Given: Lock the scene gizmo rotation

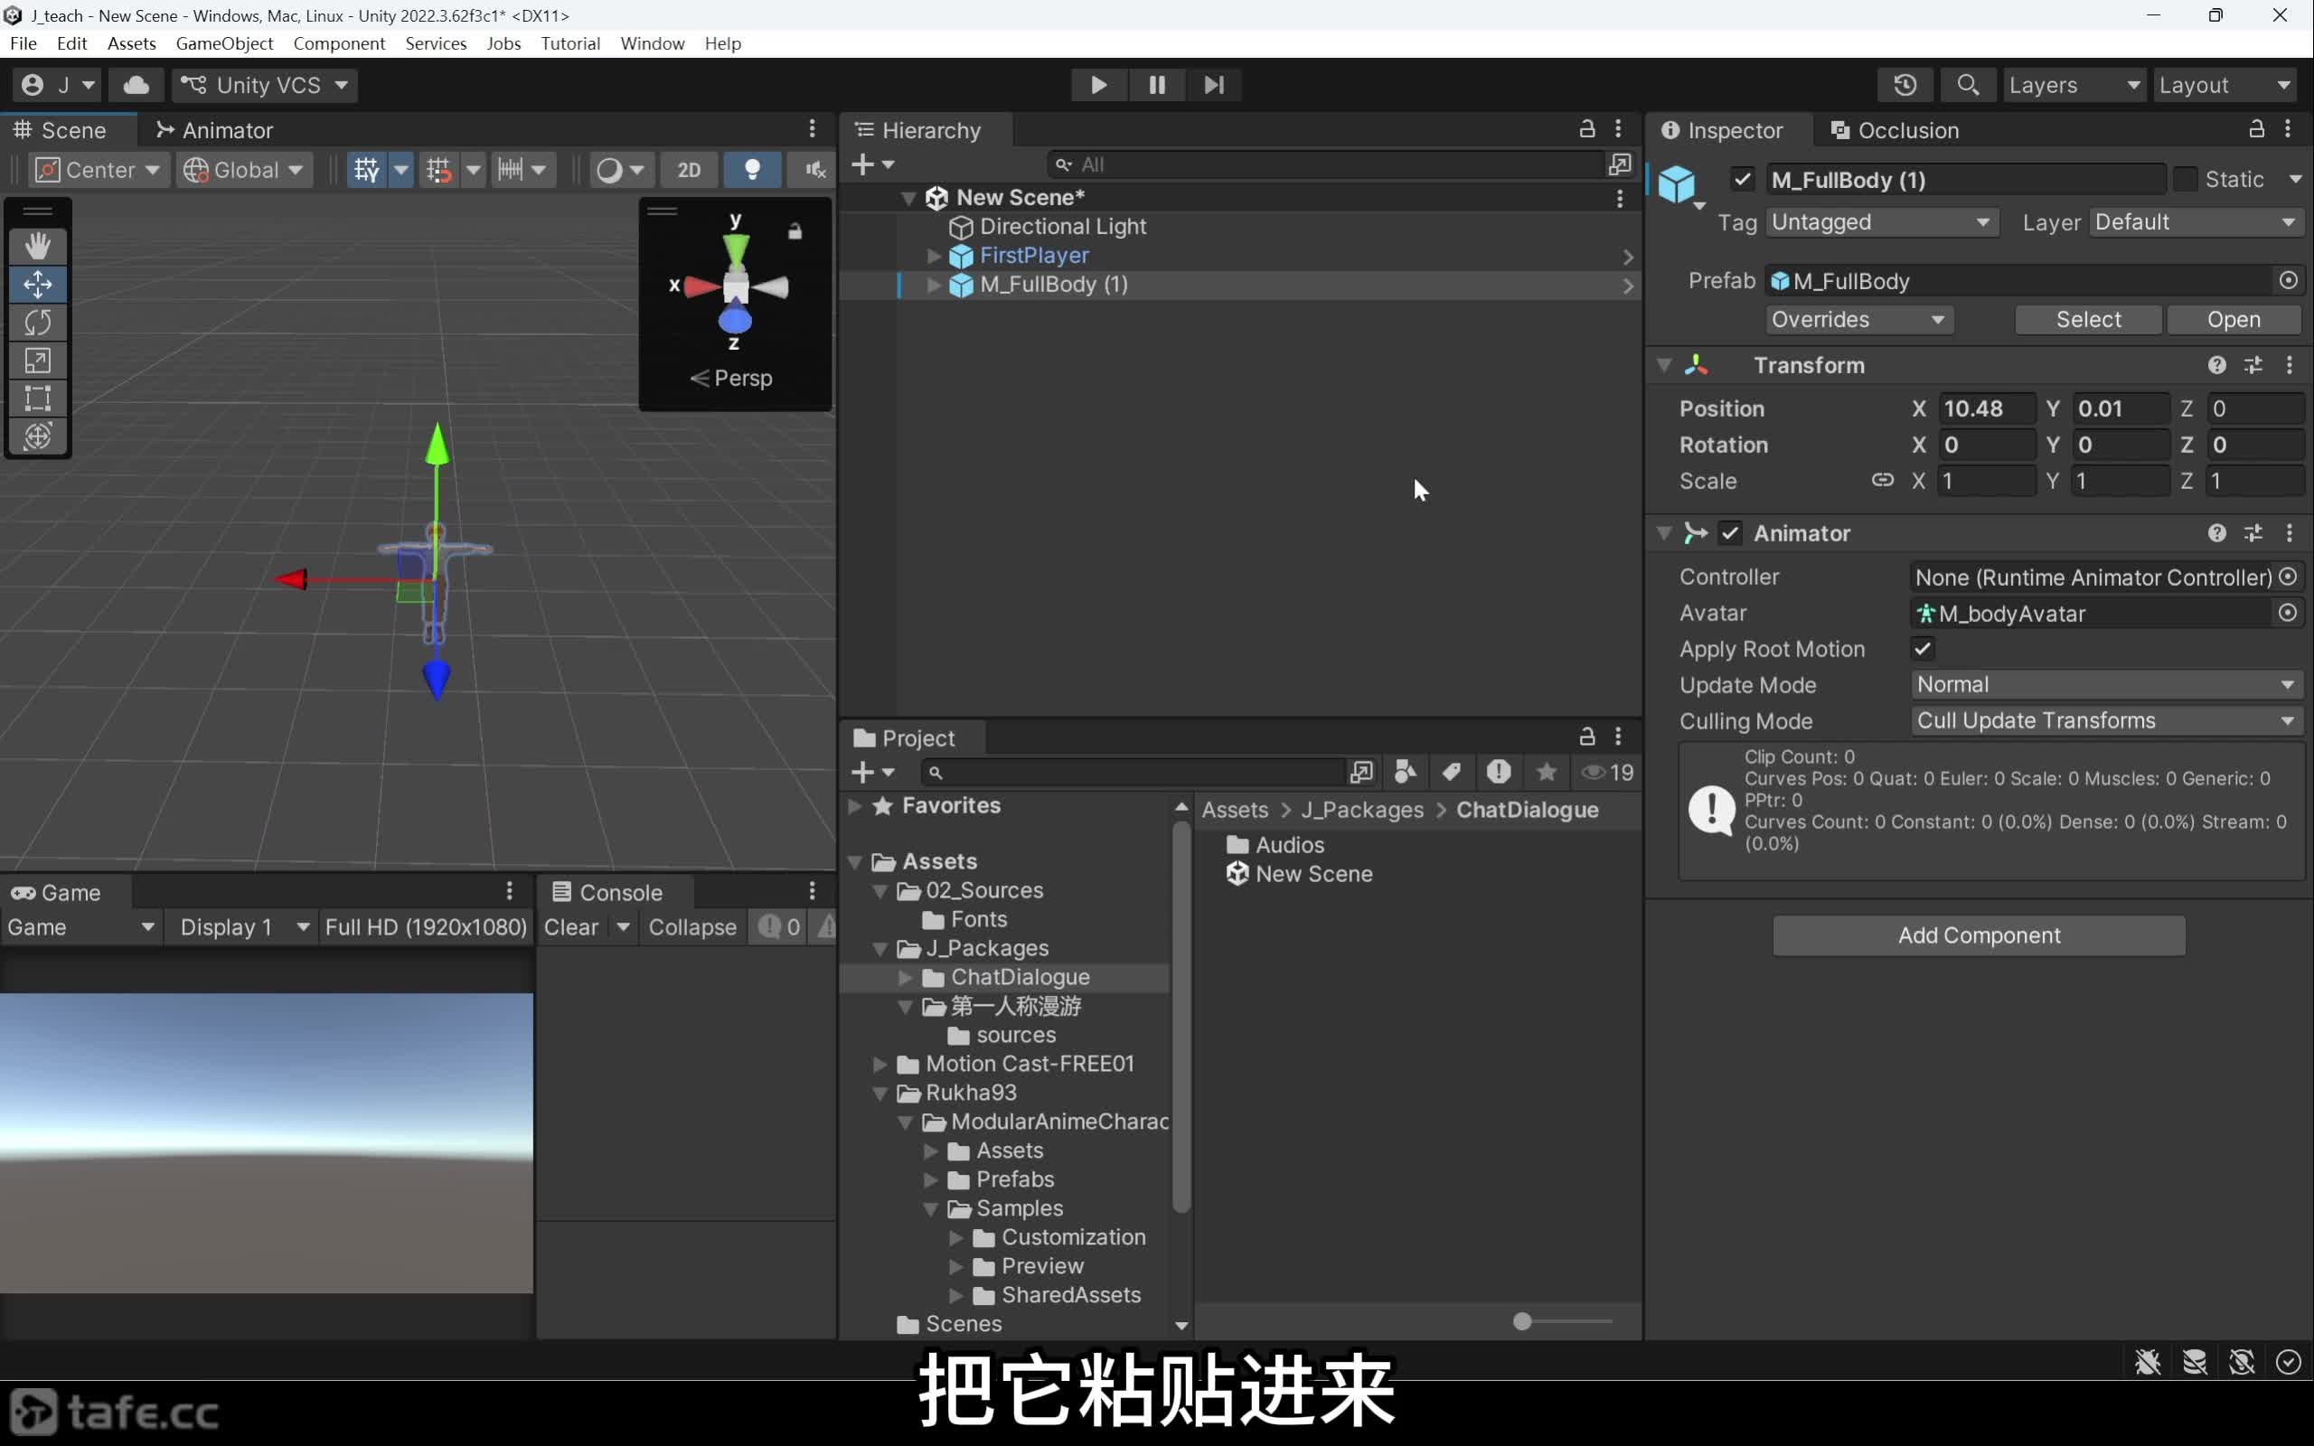Looking at the screenshot, I should pyautogui.click(x=795, y=231).
